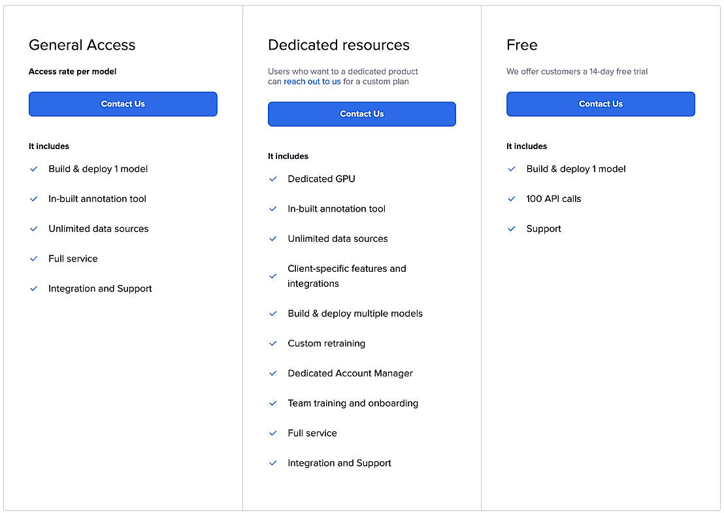Click Contact Us under General Access

pyautogui.click(x=123, y=104)
